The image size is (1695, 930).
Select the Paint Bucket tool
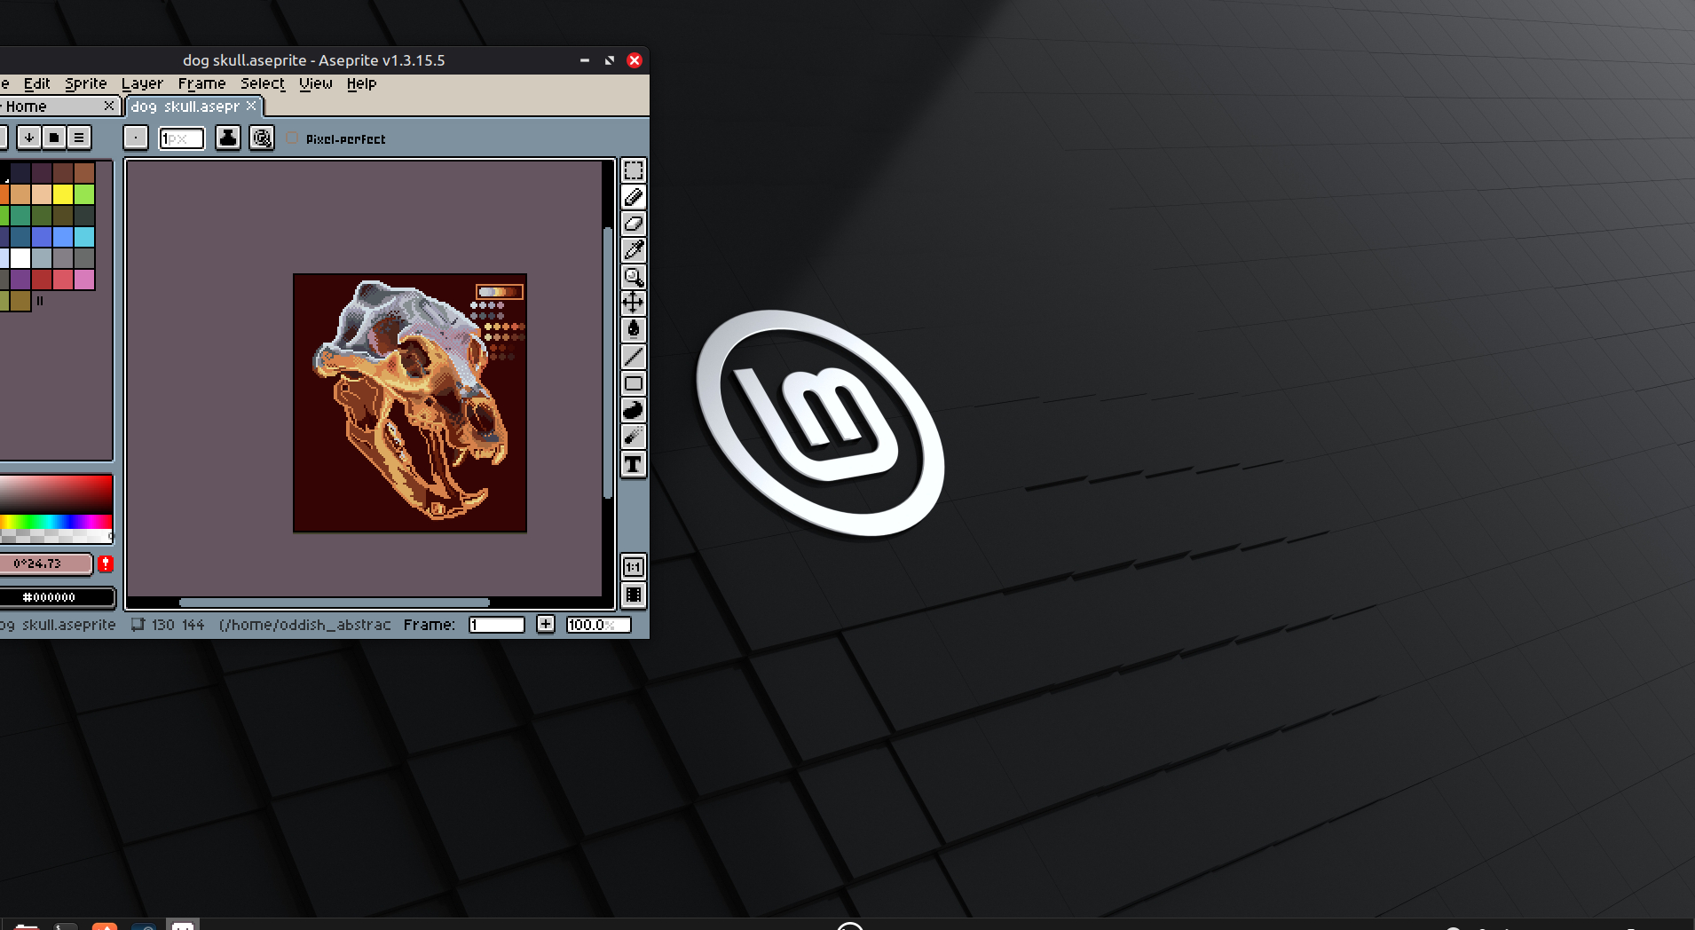[633, 329]
